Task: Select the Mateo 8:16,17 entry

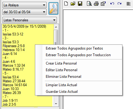Action: pos(13,69)
